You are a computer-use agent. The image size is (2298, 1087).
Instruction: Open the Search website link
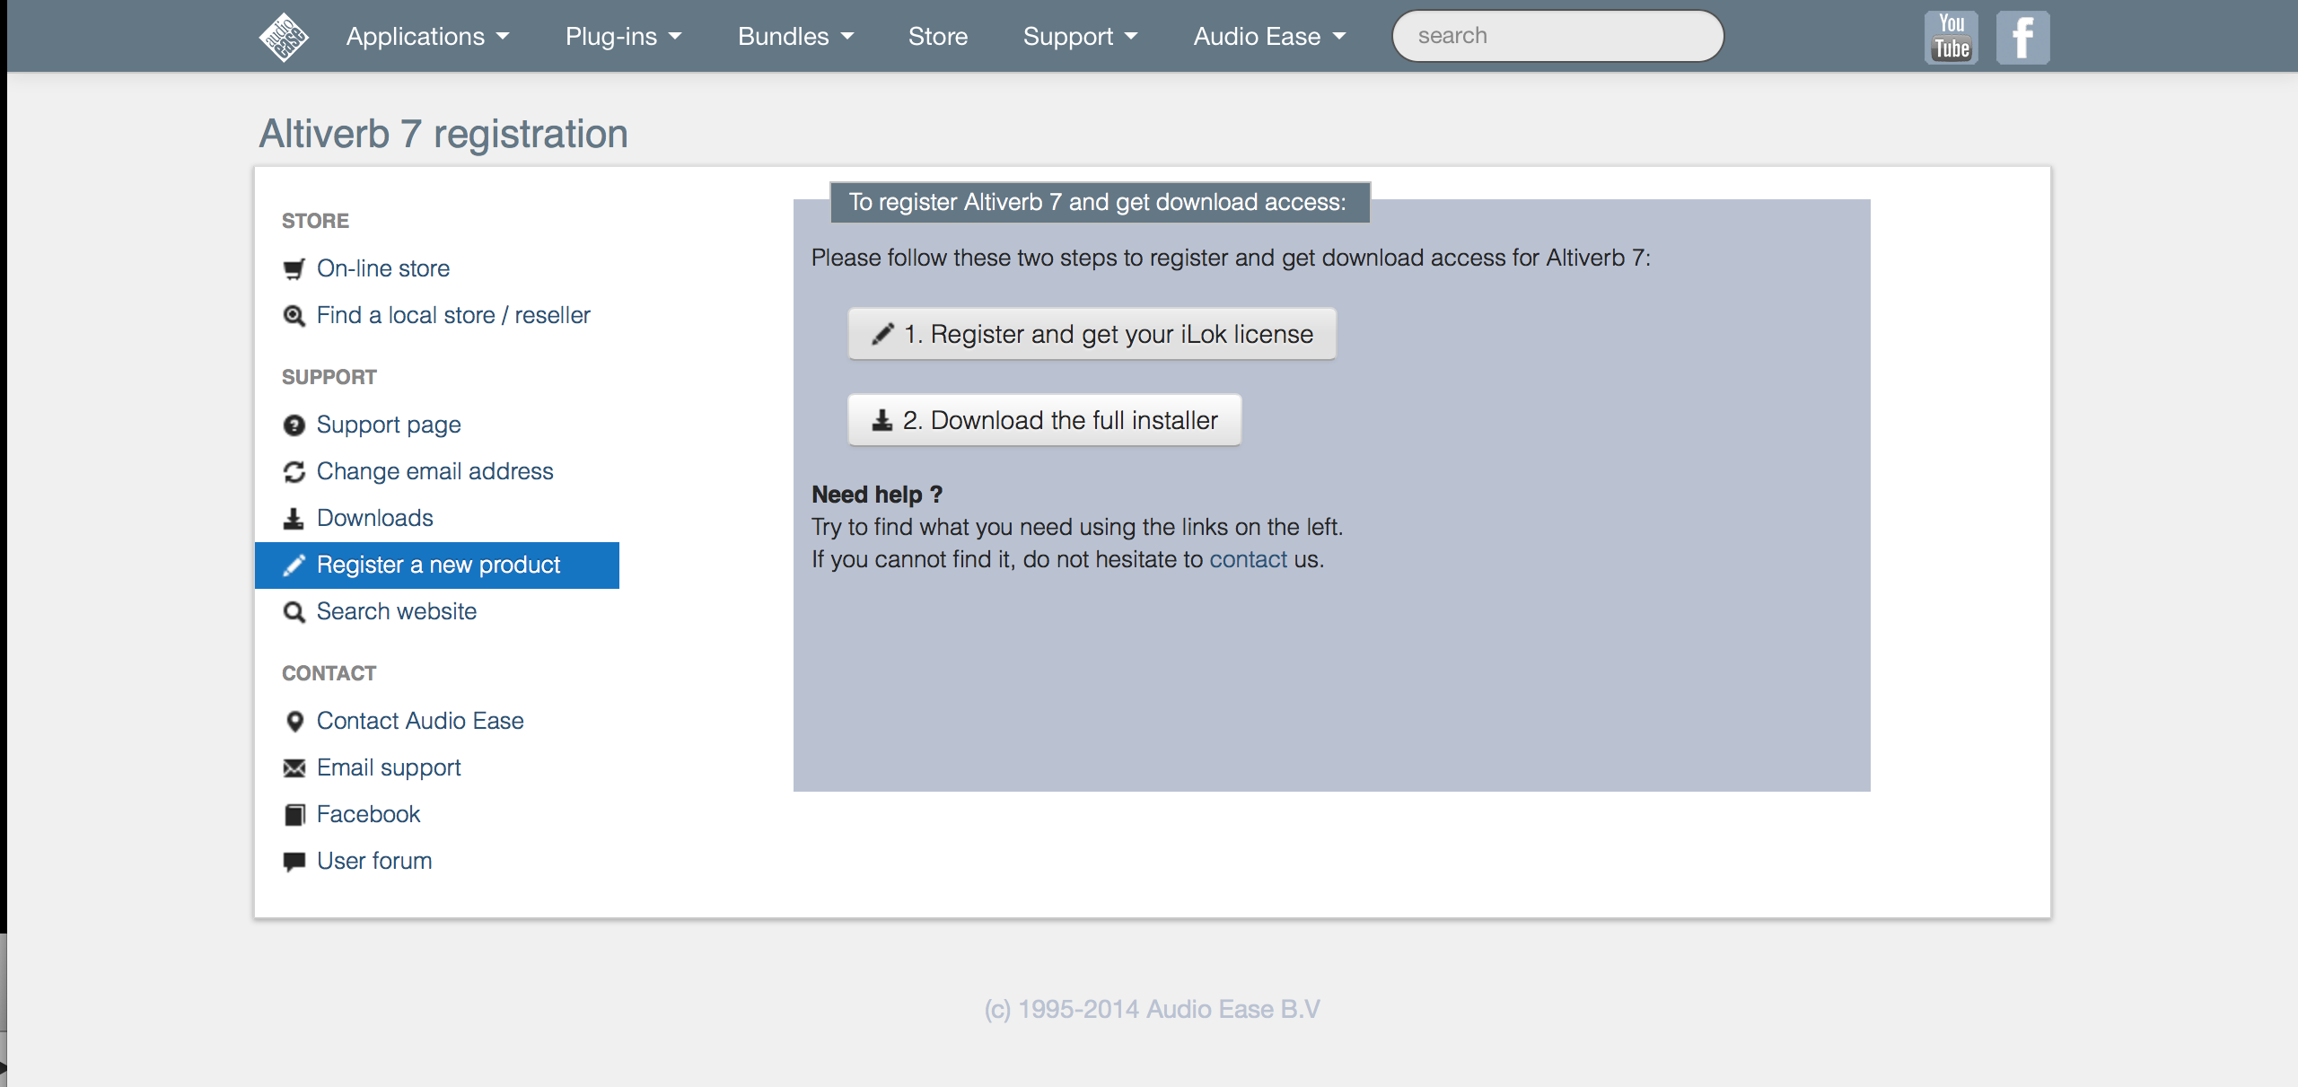tap(397, 611)
